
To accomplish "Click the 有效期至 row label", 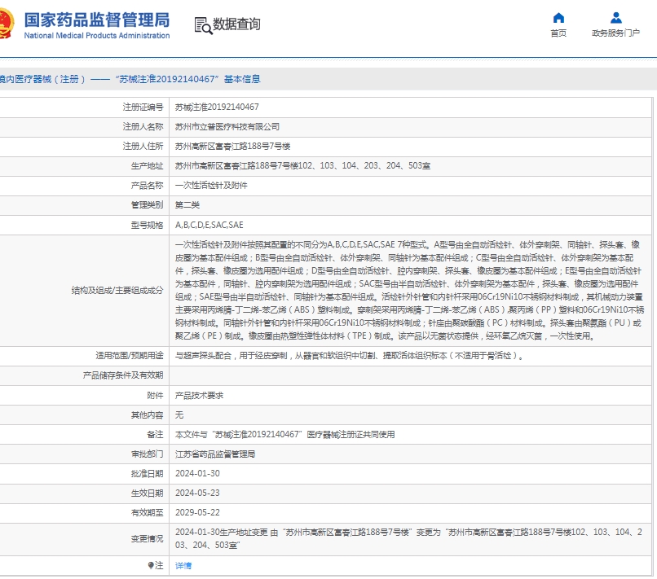I will [147, 512].
